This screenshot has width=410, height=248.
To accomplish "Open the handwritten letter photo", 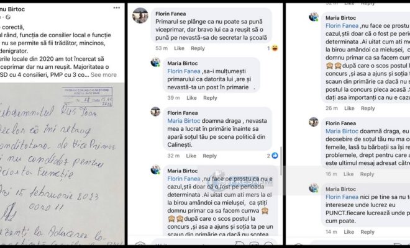I will (x=62, y=164).
